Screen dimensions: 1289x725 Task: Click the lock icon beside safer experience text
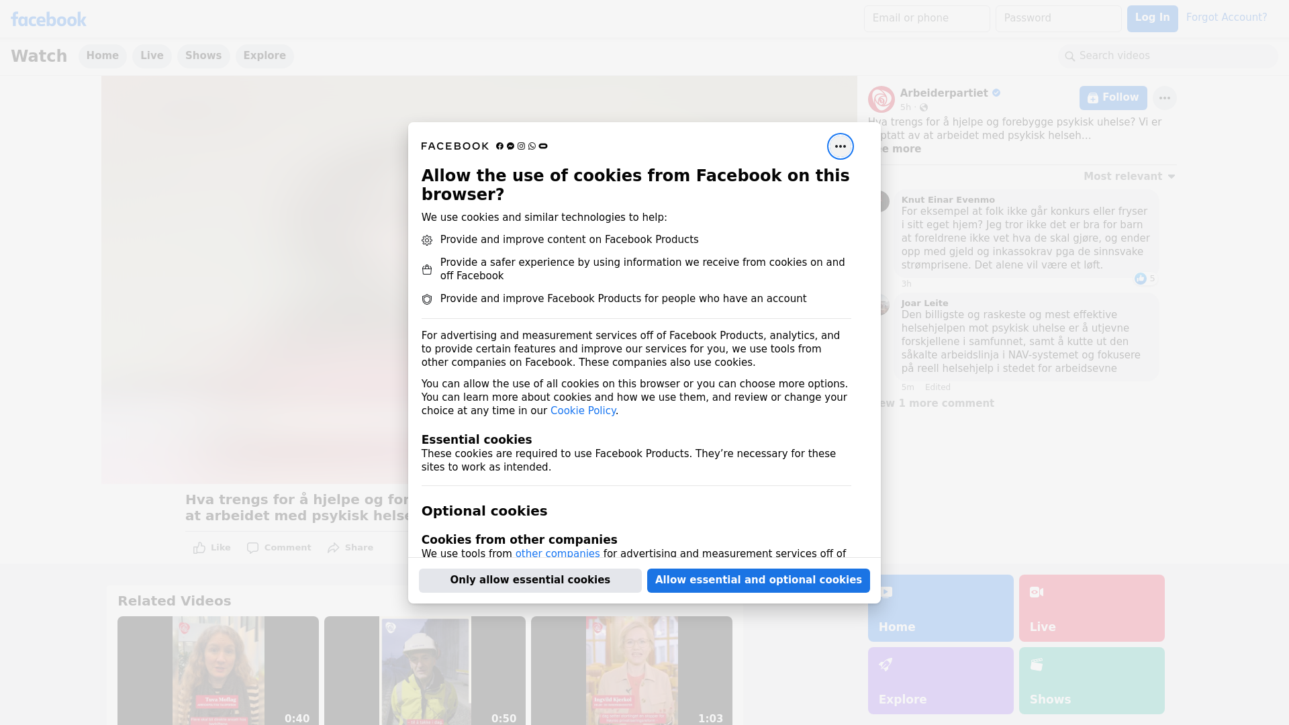427,270
